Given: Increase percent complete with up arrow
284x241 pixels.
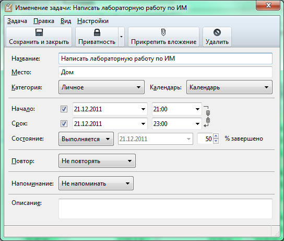Looking at the screenshot, I should [x=216, y=136].
